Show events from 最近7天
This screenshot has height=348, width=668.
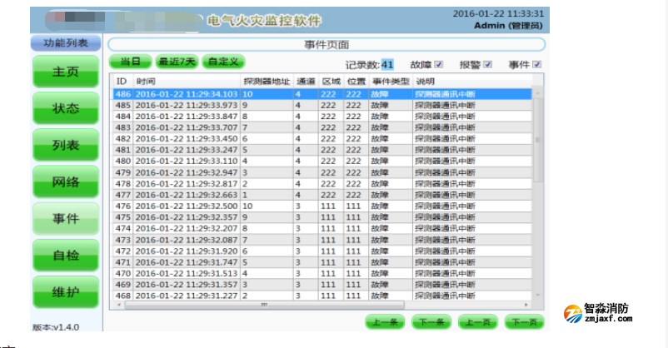[x=177, y=62]
